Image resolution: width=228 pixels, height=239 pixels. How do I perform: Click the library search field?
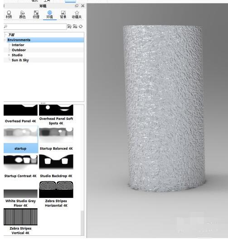pos(35,27)
